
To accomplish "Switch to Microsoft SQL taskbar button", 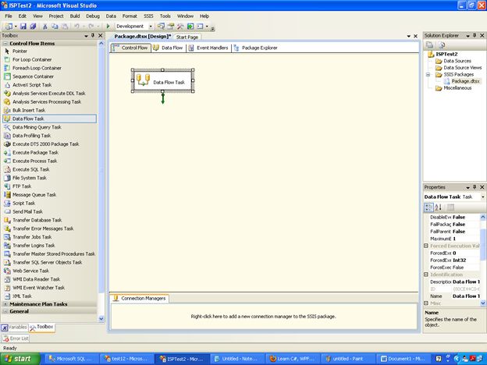I will [x=72, y=359].
